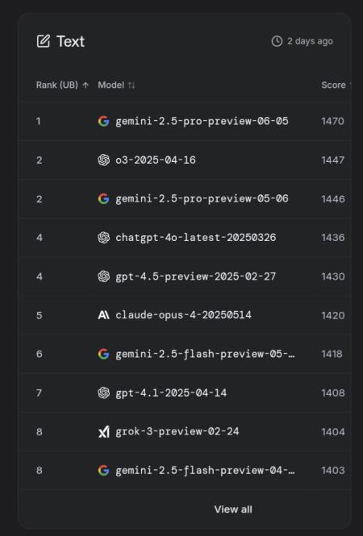363x536 pixels.
Task: Click xAI logo beside grok-3-preview-02-24
Action: tap(104, 431)
